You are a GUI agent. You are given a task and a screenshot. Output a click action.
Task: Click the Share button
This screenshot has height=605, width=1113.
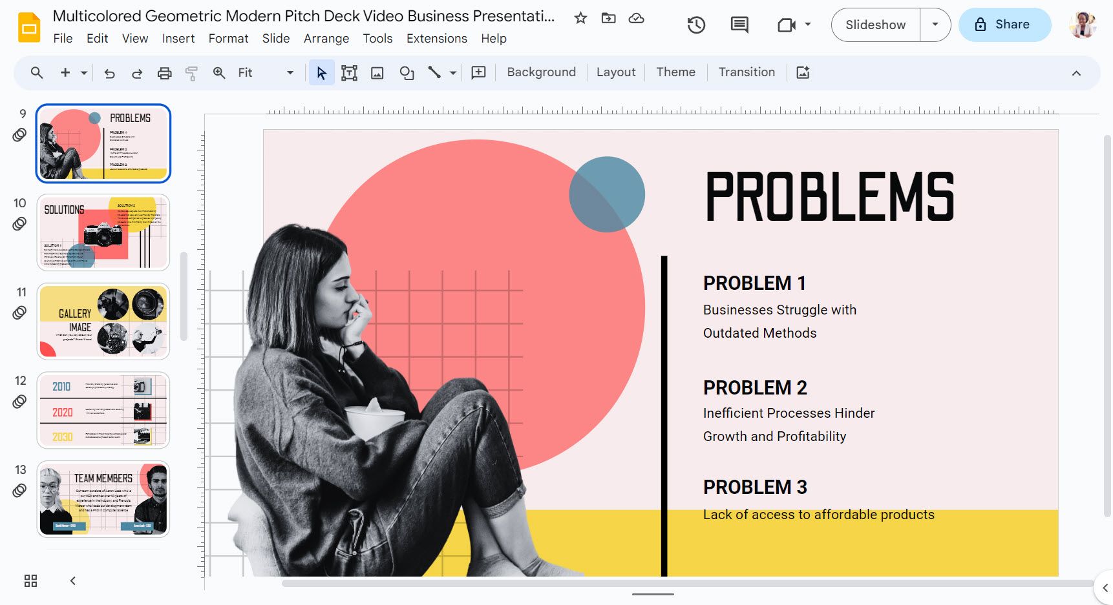click(x=1004, y=25)
